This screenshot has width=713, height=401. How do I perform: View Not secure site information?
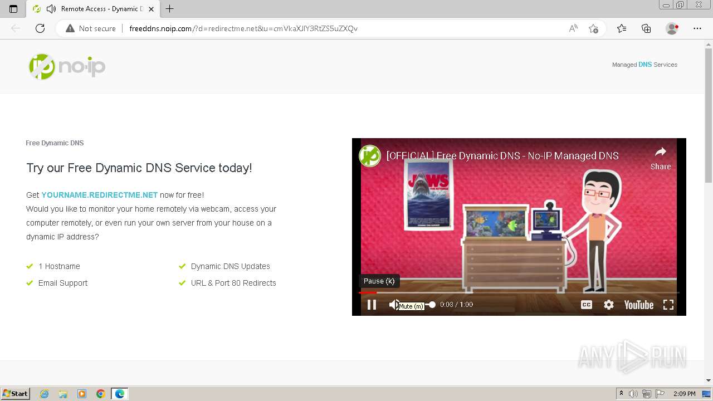click(x=91, y=28)
